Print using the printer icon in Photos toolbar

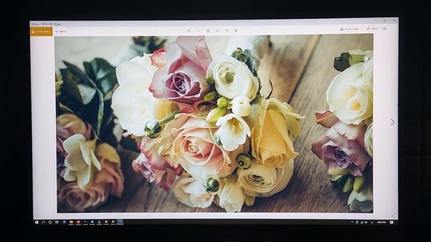click(385, 28)
